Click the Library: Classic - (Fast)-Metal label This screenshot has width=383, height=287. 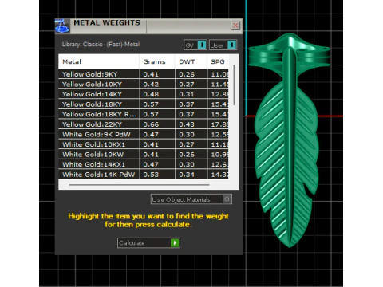point(101,45)
